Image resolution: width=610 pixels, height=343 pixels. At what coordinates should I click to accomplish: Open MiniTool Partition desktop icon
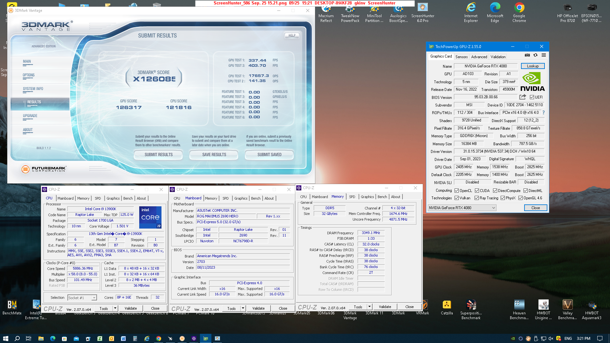pyautogui.click(x=374, y=13)
